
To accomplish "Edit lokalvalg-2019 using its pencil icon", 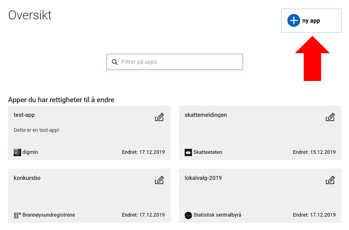I will (x=330, y=180).
